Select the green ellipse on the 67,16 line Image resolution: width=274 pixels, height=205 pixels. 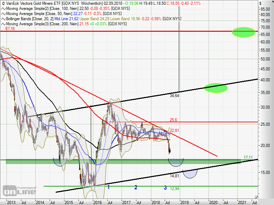(244, 32)
